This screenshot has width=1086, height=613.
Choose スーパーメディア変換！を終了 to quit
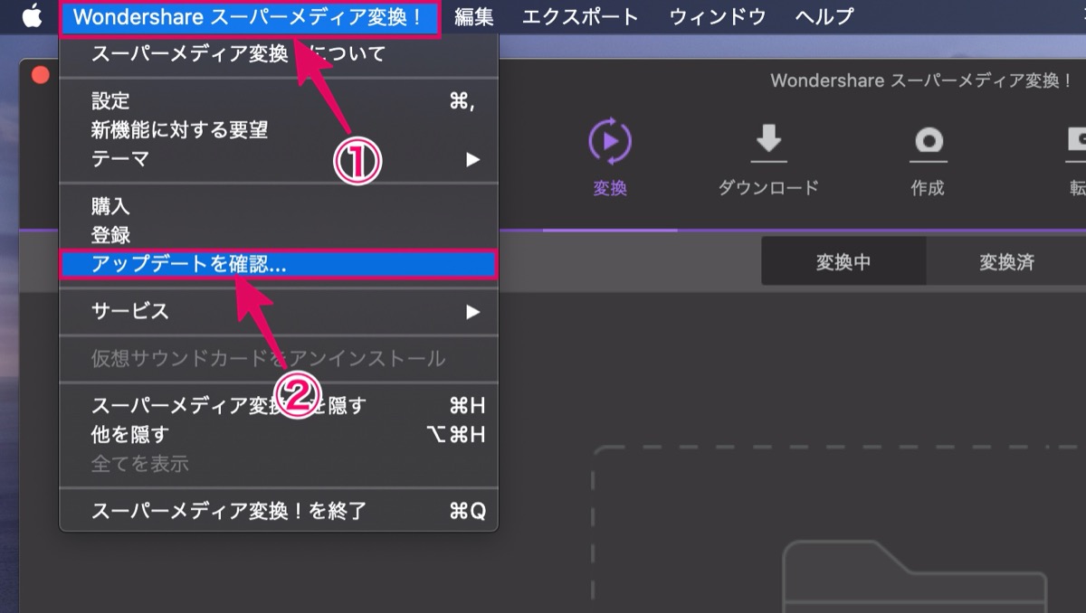[x=279, y=511]
